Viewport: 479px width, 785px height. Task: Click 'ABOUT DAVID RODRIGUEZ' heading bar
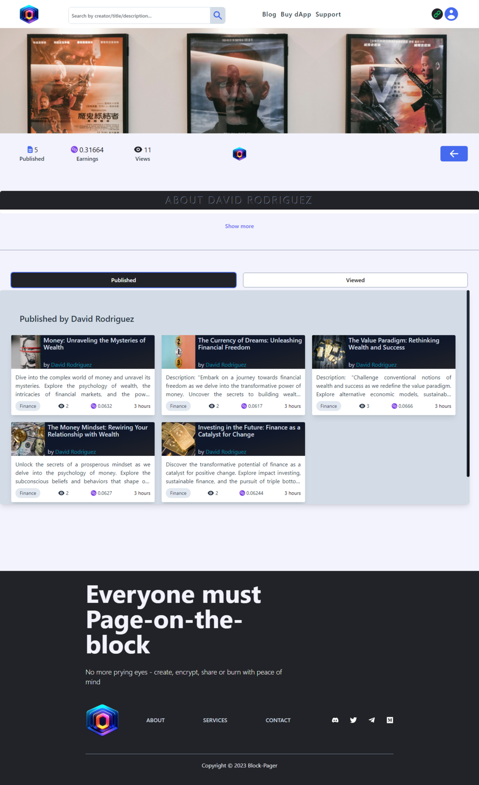[239, 200]
